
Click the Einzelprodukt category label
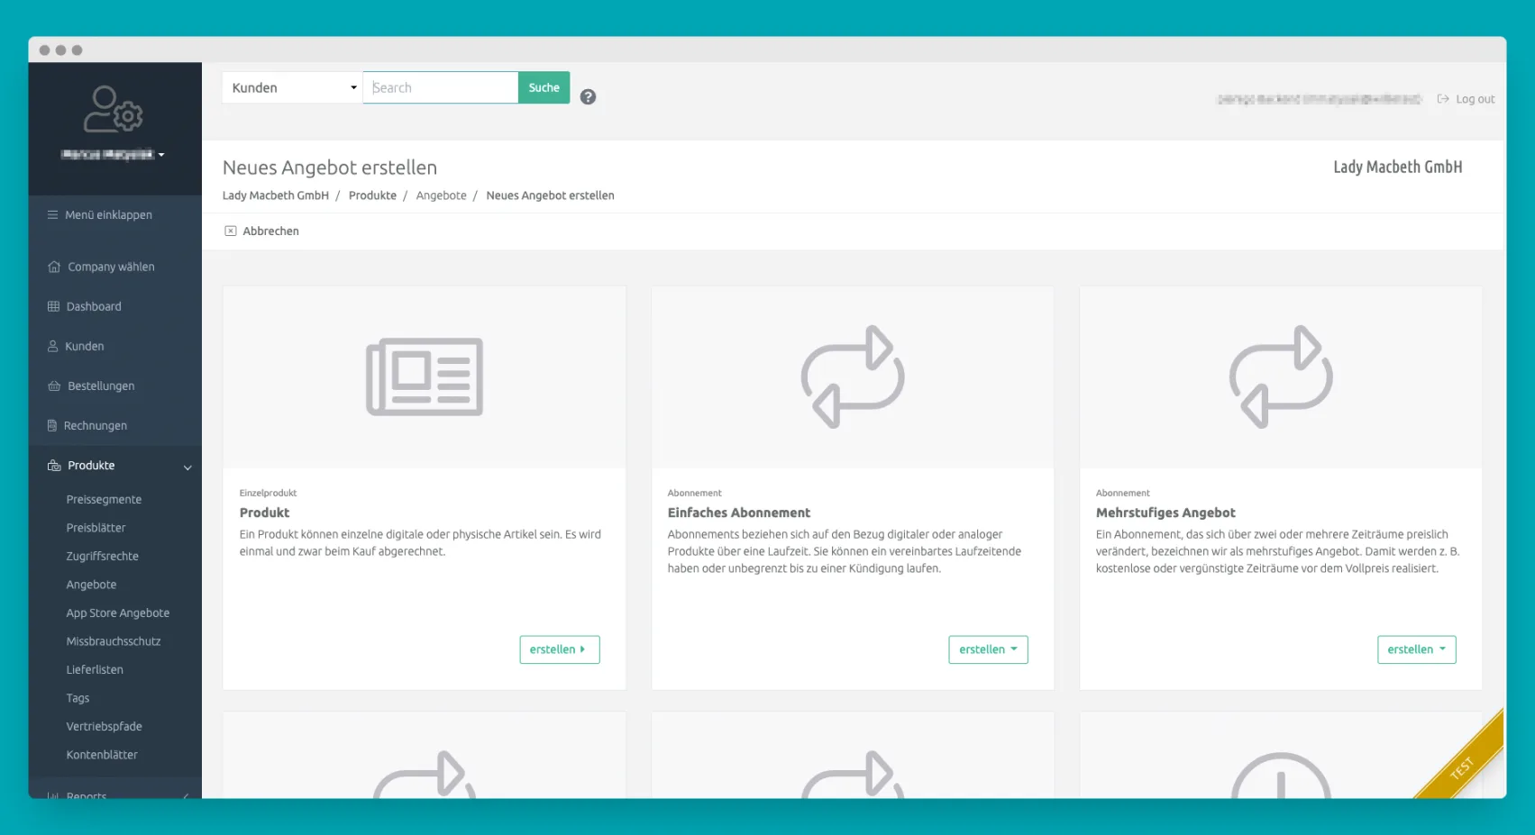coord(268,493)
